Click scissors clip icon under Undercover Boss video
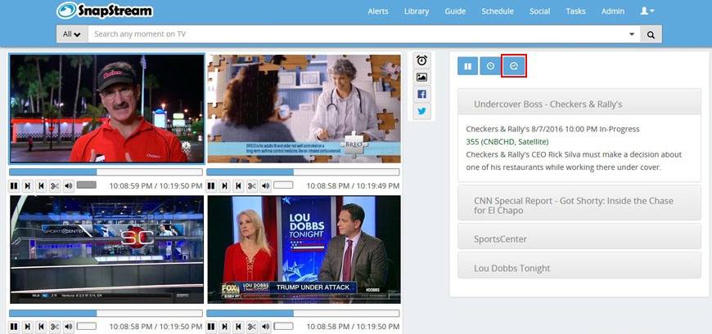 point(55,186)
